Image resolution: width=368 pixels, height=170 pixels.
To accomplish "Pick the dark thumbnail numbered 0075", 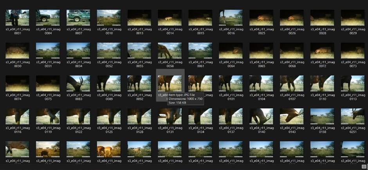I will (x=48, y=83).
